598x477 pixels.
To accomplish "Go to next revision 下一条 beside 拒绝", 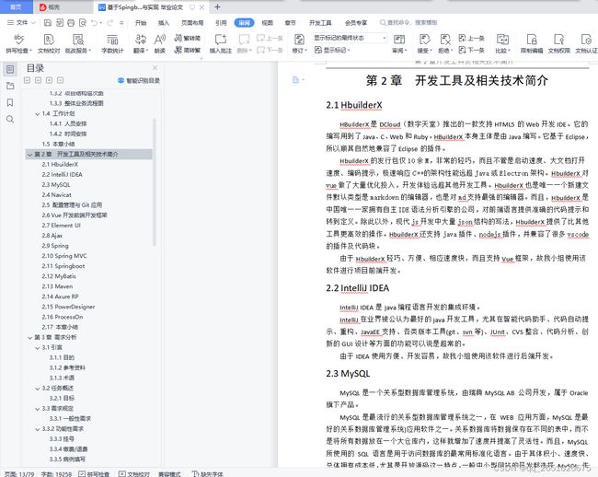I will point(471,50).
